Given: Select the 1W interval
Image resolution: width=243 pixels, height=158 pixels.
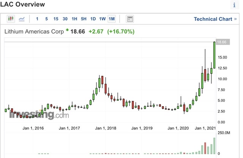Looking at the screenshot, I should tap(102, 19).
